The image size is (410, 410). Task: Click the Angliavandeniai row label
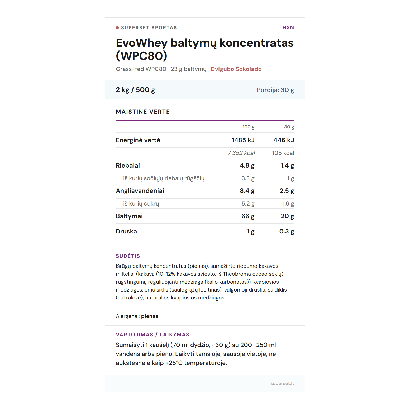[140, 191]
